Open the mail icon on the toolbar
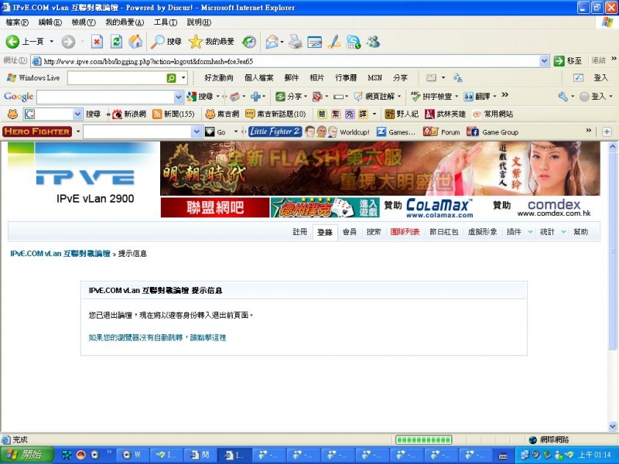The image size is (619, 464). click(271, 42)
